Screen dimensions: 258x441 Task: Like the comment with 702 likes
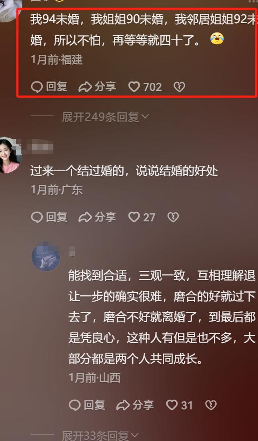(145, 86)
